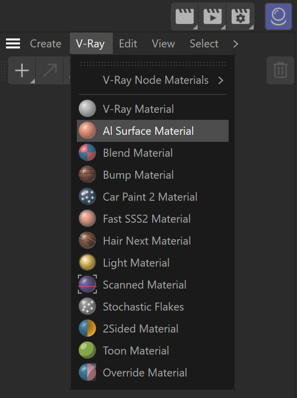Click the plus new material icon
This screenshot has width=297, height=398.
tap(22, 70)
